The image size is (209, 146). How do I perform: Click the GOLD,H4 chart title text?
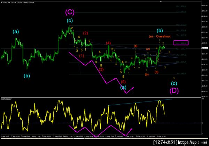[6, 2]
